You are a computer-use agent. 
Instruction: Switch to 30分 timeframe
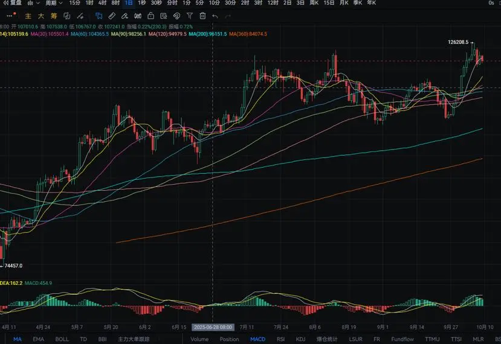point(230,3)
